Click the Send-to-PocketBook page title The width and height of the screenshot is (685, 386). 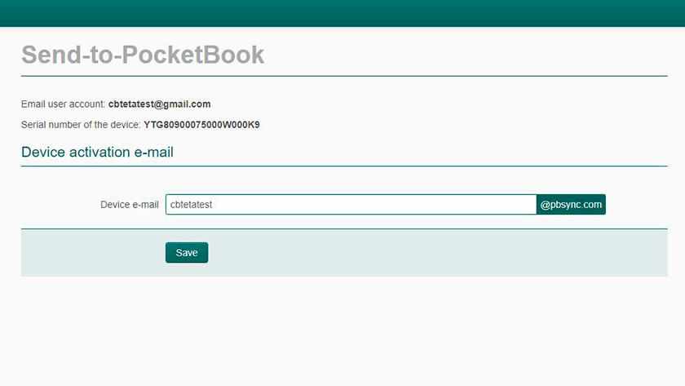coord(143,55)
